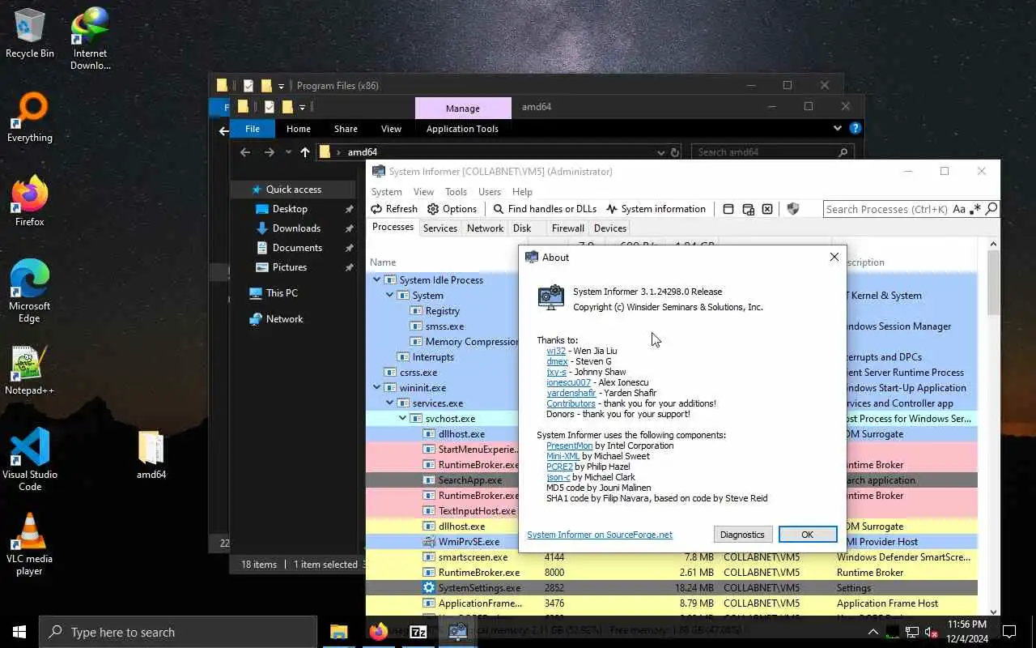
Task: Open quick access toolbar dropdown in amd64 window
Action: click(302, 107)
